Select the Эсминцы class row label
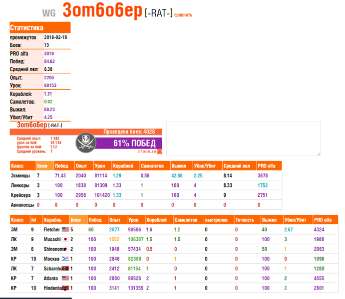This screenshot has height=299, width=345. coord(20,175)
